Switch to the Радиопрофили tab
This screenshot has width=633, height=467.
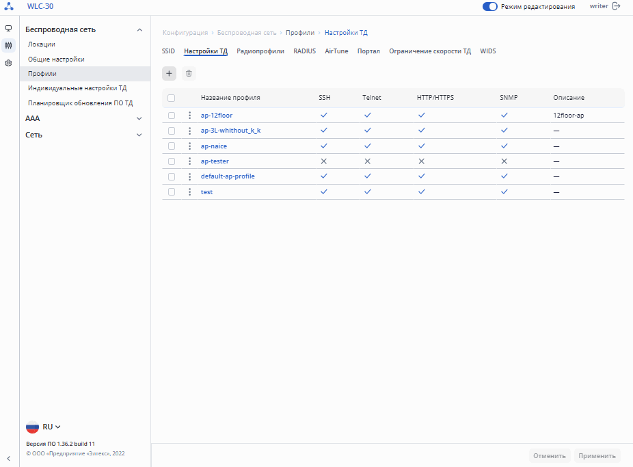[x=260, y=51]
